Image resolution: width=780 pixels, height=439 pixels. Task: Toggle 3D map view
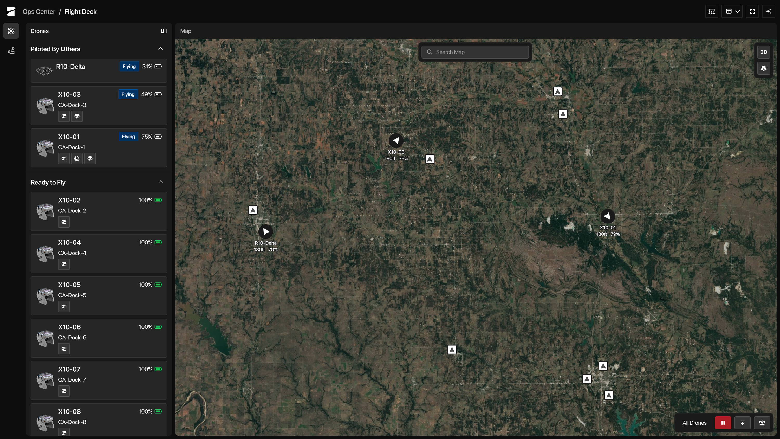point(763,52)
